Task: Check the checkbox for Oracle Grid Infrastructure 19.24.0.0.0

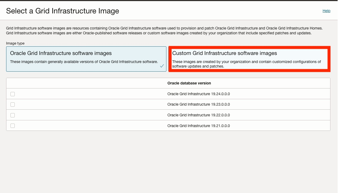Action: coord(12,94)
